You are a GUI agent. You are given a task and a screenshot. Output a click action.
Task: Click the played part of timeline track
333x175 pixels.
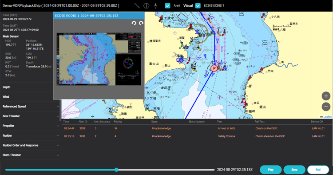[x=60, y=170]
